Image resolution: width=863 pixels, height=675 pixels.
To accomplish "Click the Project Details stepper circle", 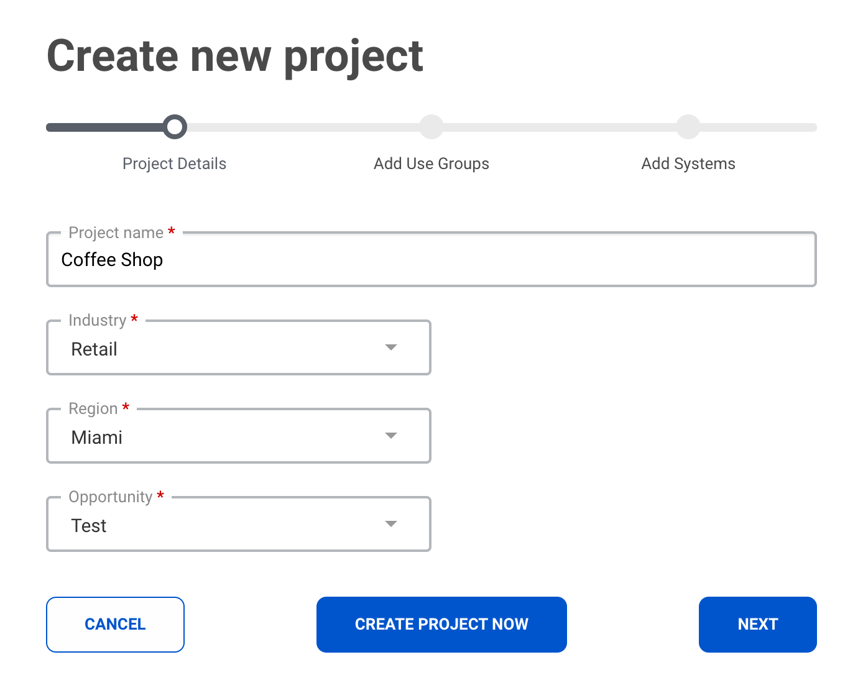I will tap(174, 127).
